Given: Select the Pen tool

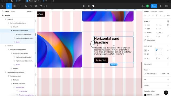Looking at the screenshot, I should coord(26,6).
